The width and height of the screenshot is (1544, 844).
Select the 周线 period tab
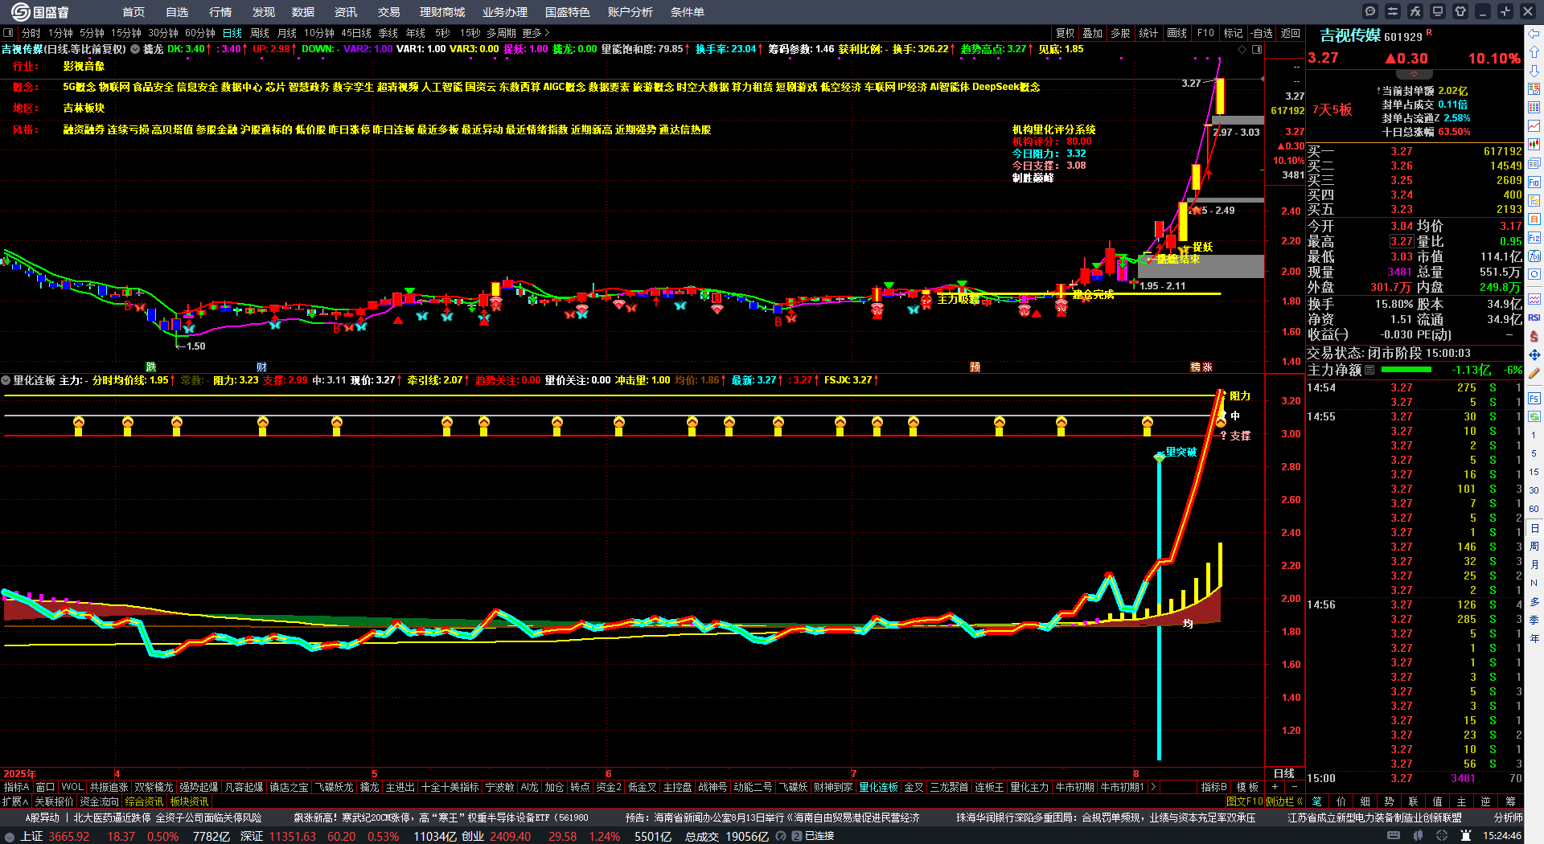click(x=259, y=33)
